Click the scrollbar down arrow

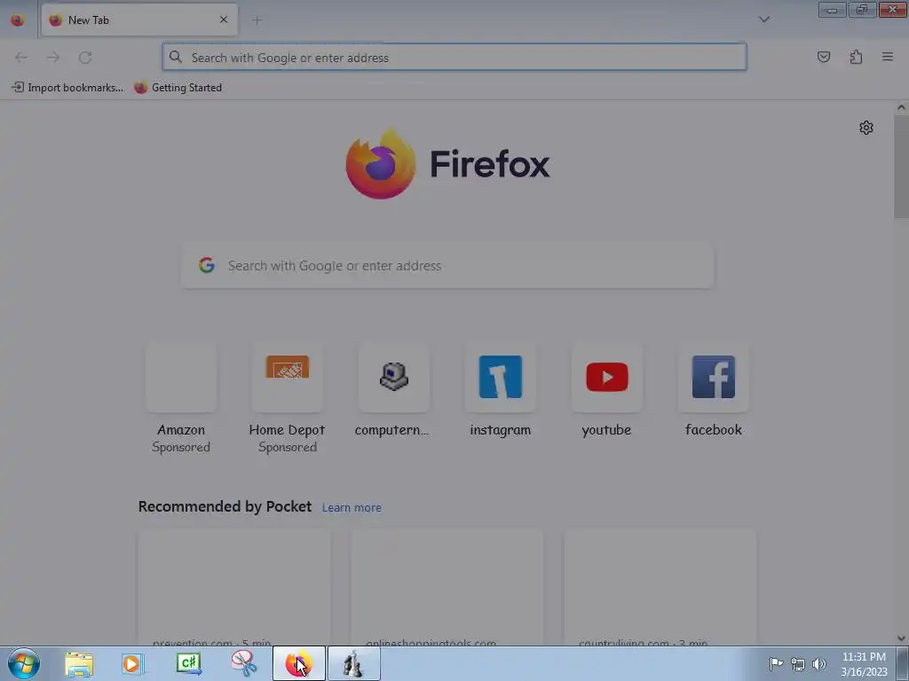pos(901,638)
